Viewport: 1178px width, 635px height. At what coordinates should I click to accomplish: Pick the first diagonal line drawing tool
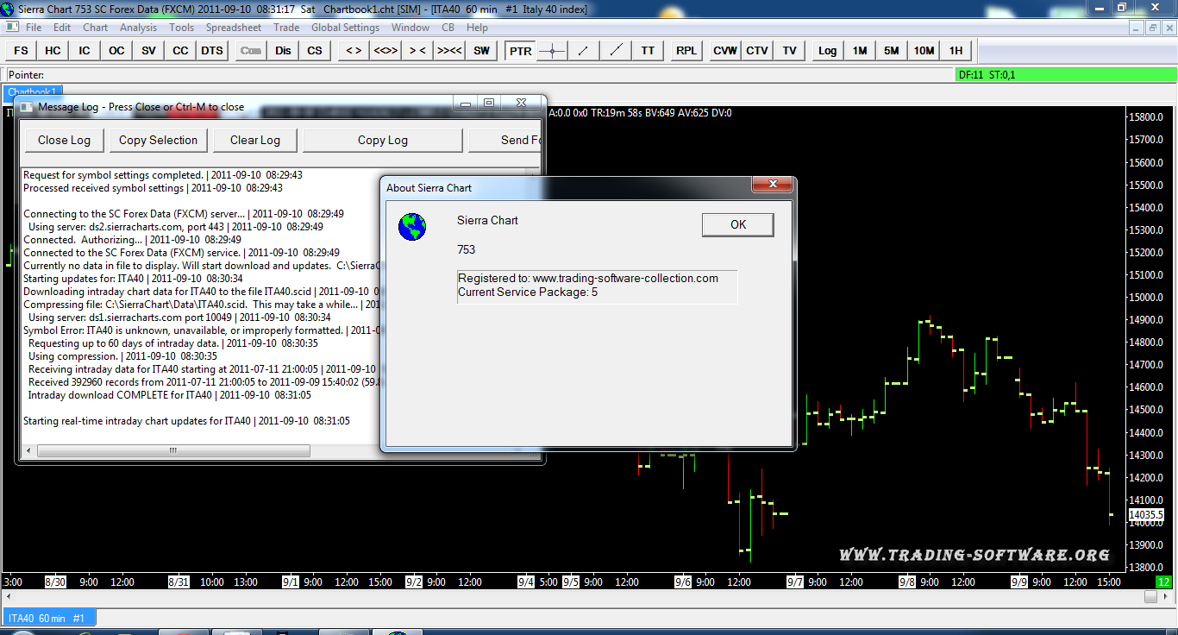click(584, 51)
